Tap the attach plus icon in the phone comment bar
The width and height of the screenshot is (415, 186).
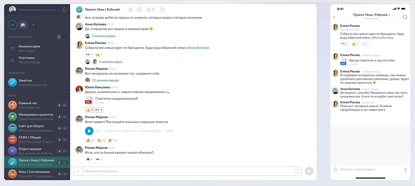coord(335,169)
